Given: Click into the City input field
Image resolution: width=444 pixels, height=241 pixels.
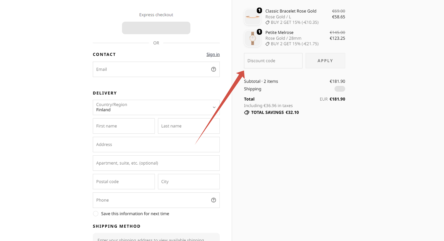Looking at the screenshot, I should [189, 182].
